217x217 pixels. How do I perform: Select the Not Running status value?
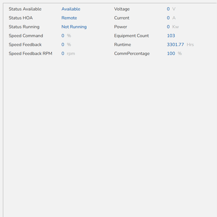74,27
